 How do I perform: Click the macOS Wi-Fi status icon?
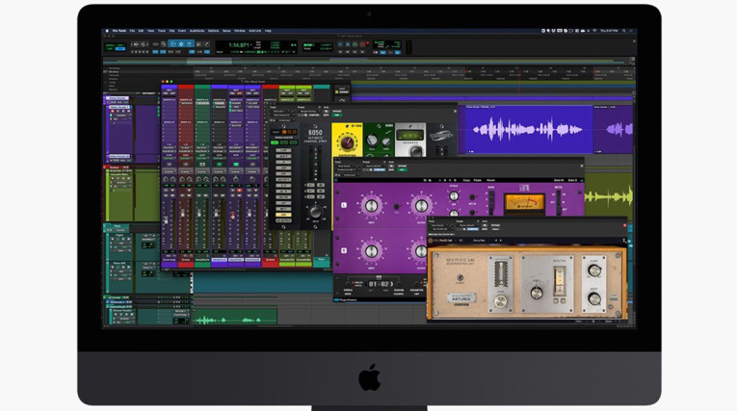click(x=594, y=31)
